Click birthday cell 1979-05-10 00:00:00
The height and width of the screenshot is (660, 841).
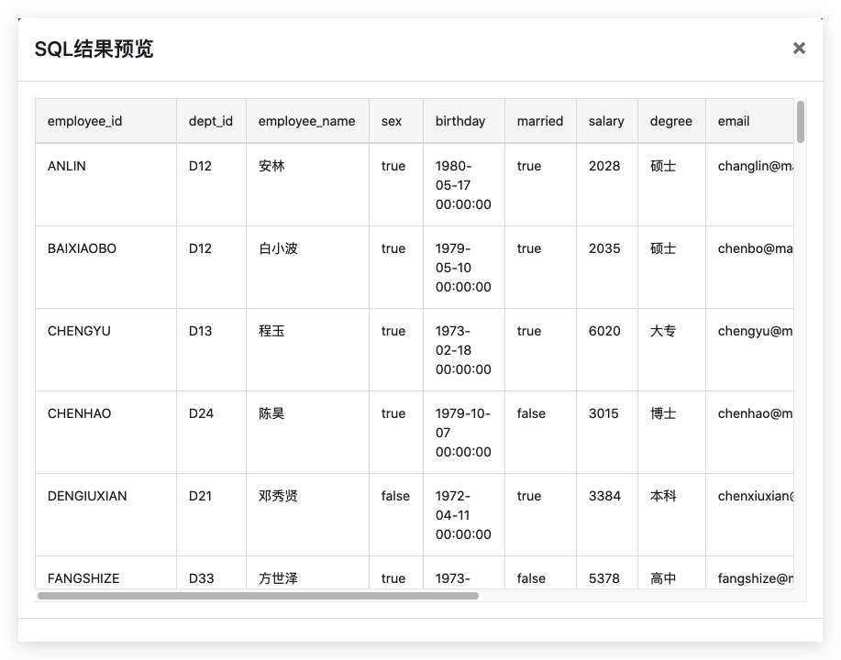pyautogui.click(x=464, y=268)
